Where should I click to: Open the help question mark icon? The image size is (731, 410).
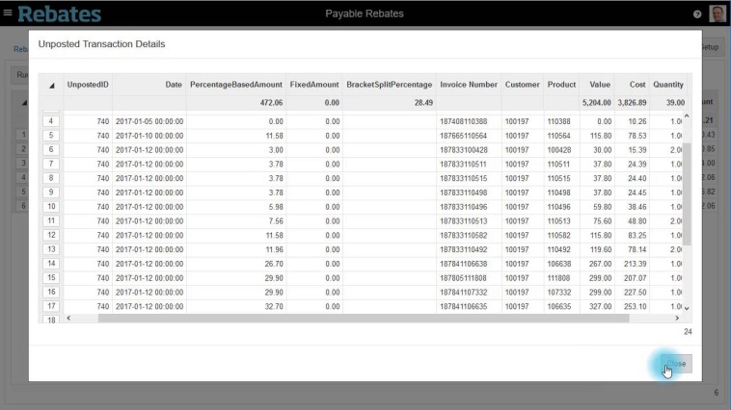point(697,14)
